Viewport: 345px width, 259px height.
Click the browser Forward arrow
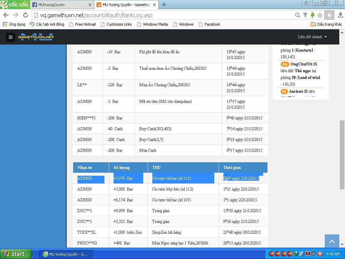coord(15,15)
